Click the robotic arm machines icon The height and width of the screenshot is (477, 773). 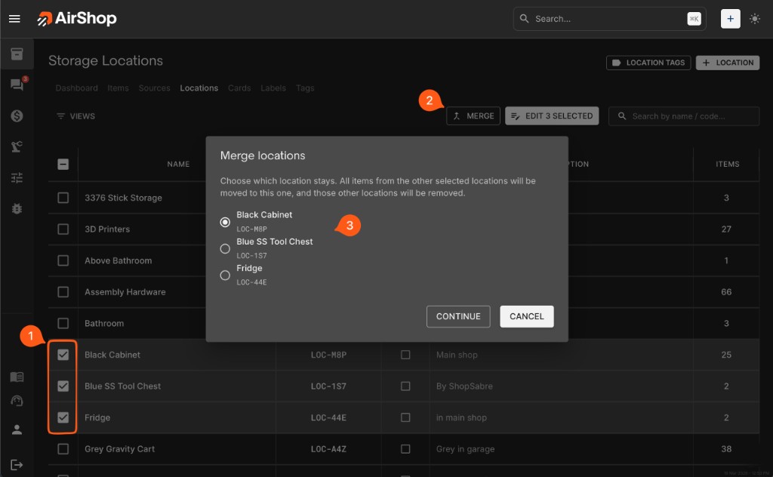(x=17, y=146)
